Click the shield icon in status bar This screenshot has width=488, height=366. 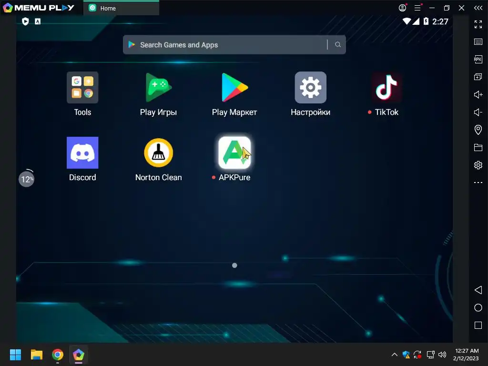tap(25, 21)
